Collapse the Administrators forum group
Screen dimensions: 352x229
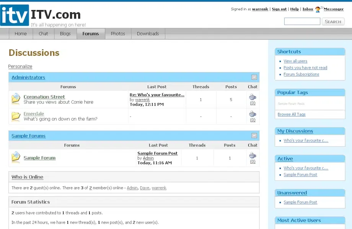click(254, 77)
